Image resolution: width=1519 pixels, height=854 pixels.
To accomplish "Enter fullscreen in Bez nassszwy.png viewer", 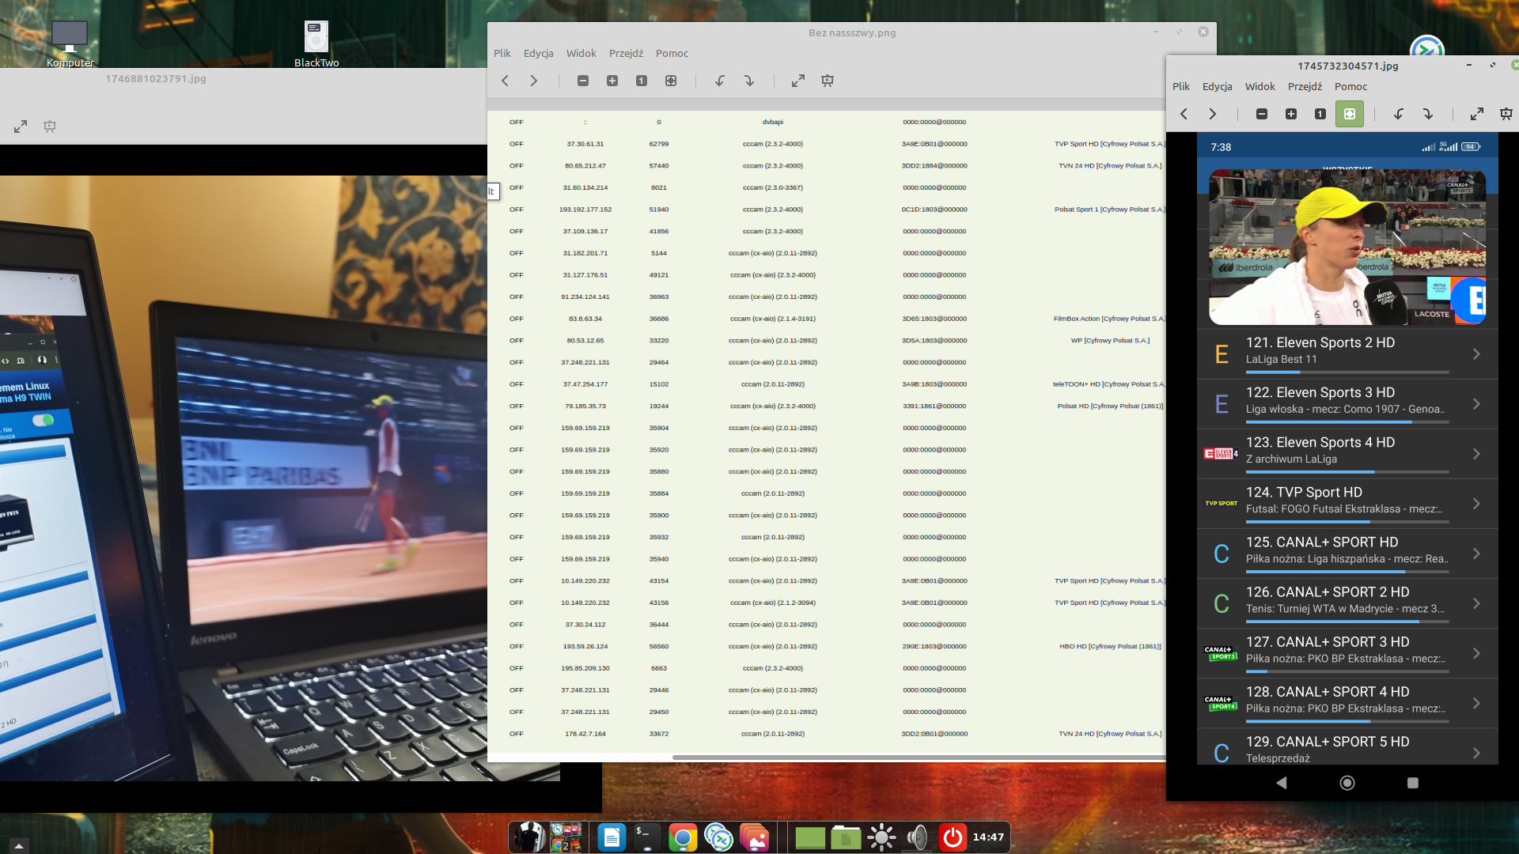I will [x=798, y=81].
